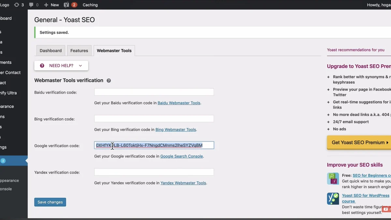Click the Yoast SEO for WordPress course thumbnail
Image resolution: width=391 pixels, height=220 pixels.
coord(333,198)
